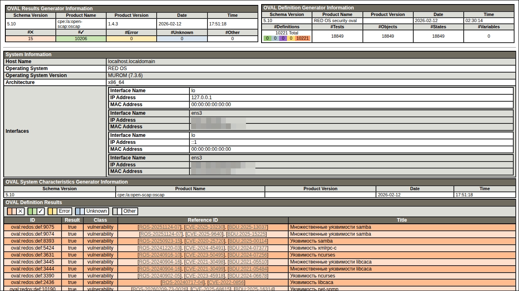Open the ROS-20250923-15 advisory link
This screenshot has height=291, width=519.
(x=160, y=241)
